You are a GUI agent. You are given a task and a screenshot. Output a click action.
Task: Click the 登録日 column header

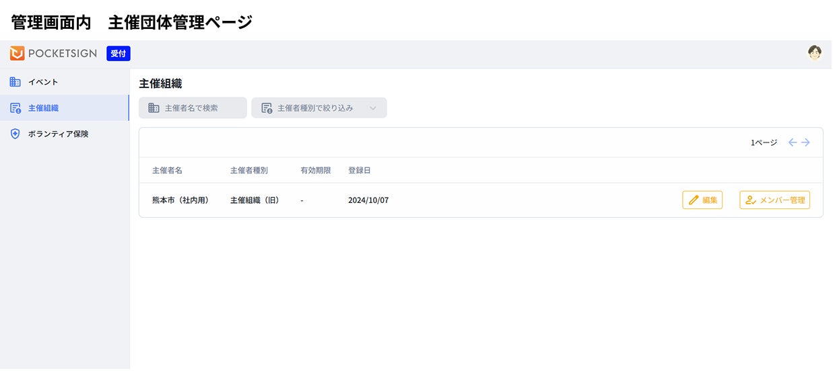[360, 171]
